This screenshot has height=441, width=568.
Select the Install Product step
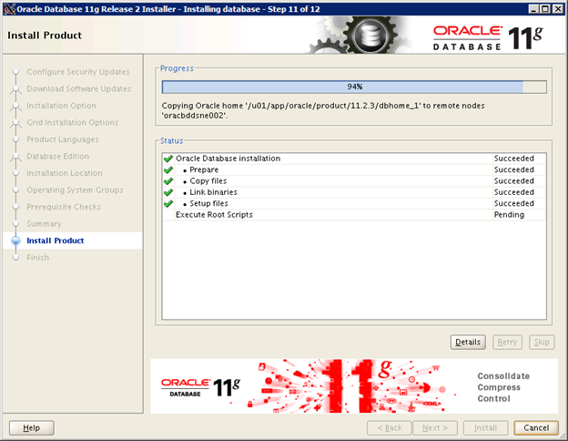55,241
